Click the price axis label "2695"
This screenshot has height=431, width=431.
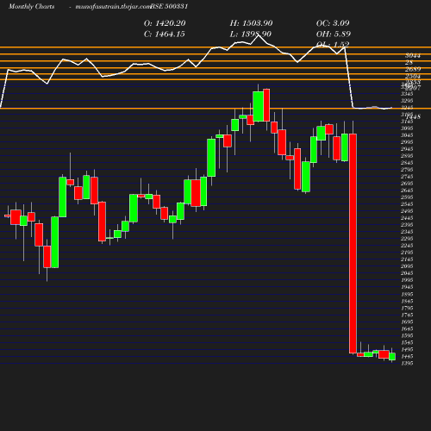pos(407,184)
